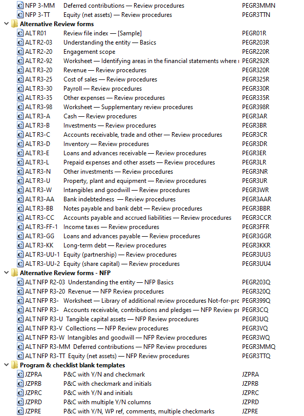Screen dimensions: 304x416
Task: Click the document icon for ALT R3-KK Long-term debt
Action: coord(20,245)
